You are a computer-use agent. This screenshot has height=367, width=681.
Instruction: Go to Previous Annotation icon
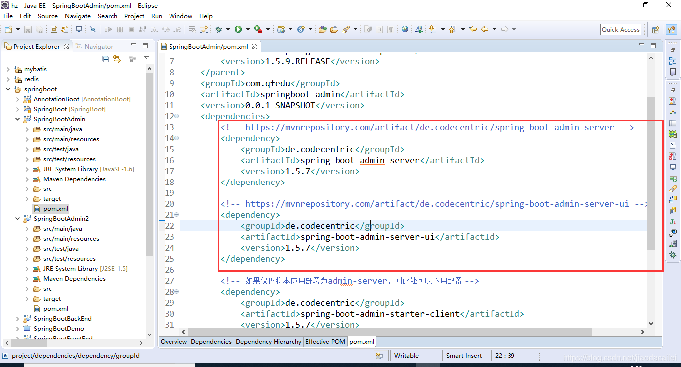click(x=453, y=29)
